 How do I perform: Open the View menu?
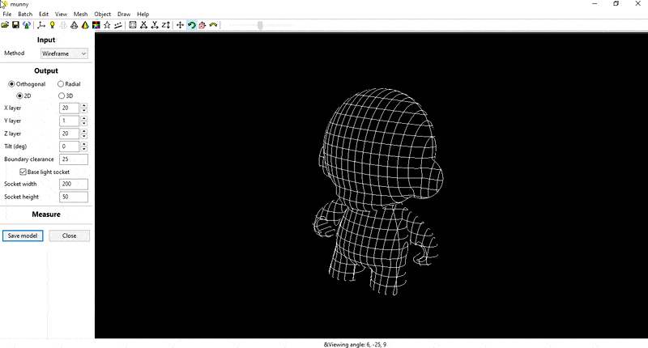click(61, 14)
